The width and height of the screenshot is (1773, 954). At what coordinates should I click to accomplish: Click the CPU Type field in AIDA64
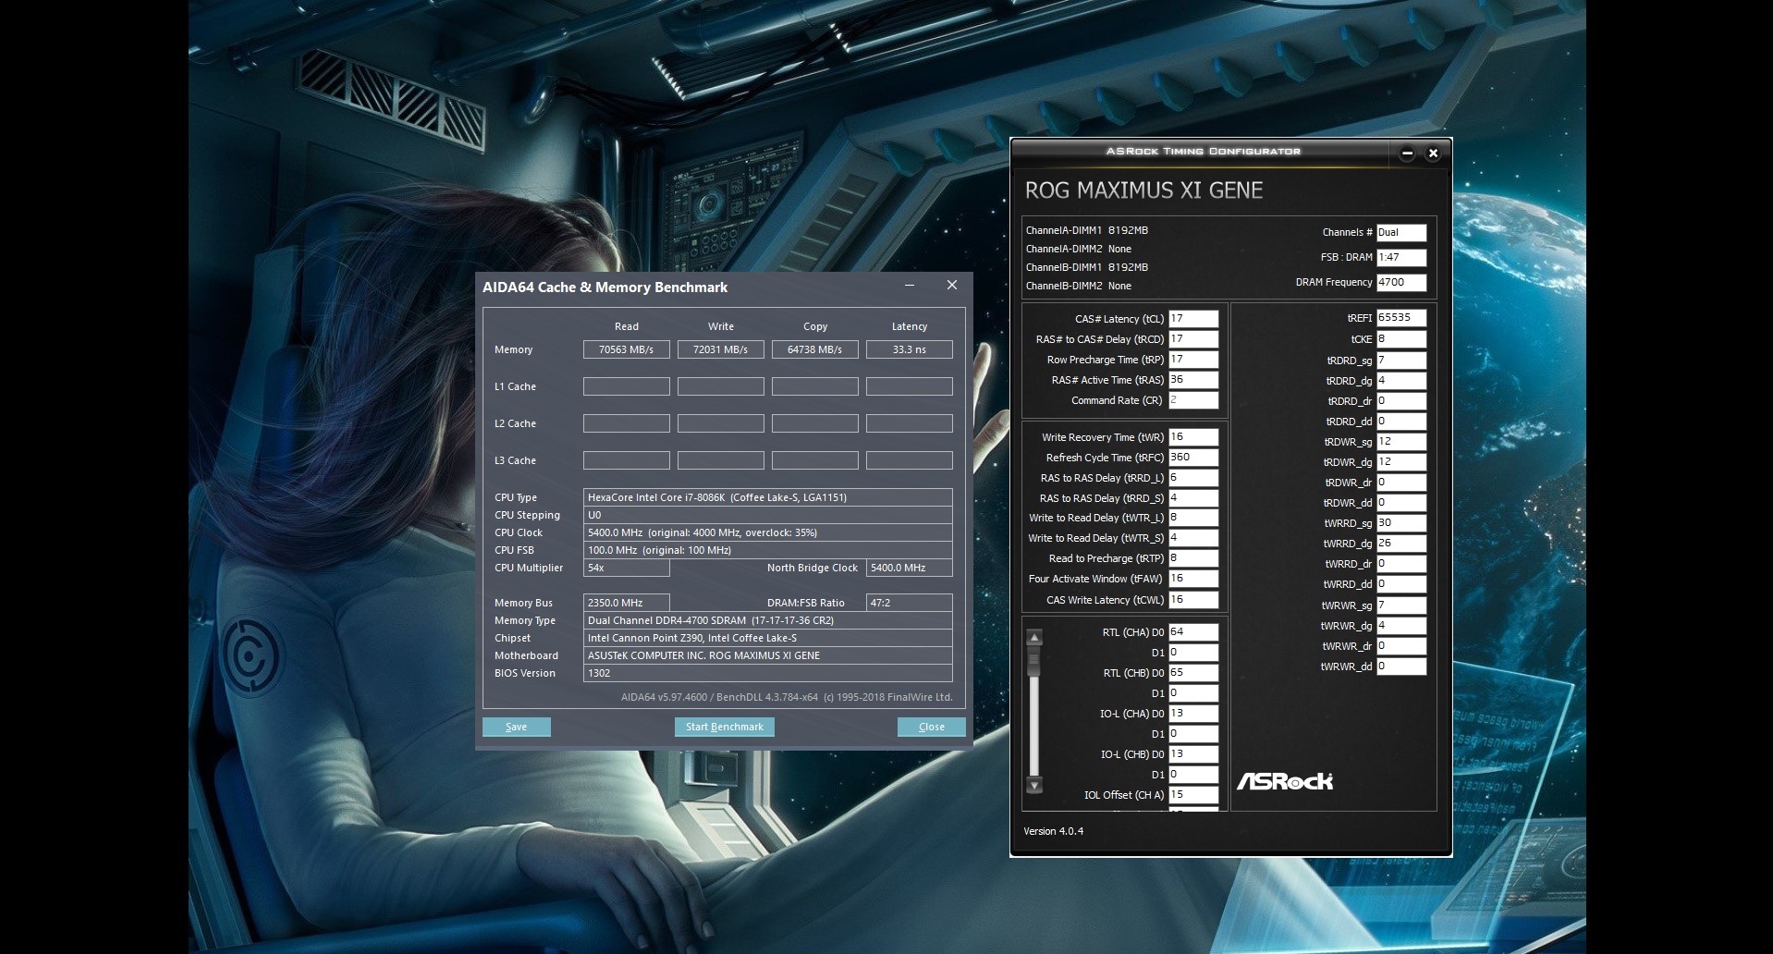click(x=767, y=497)
